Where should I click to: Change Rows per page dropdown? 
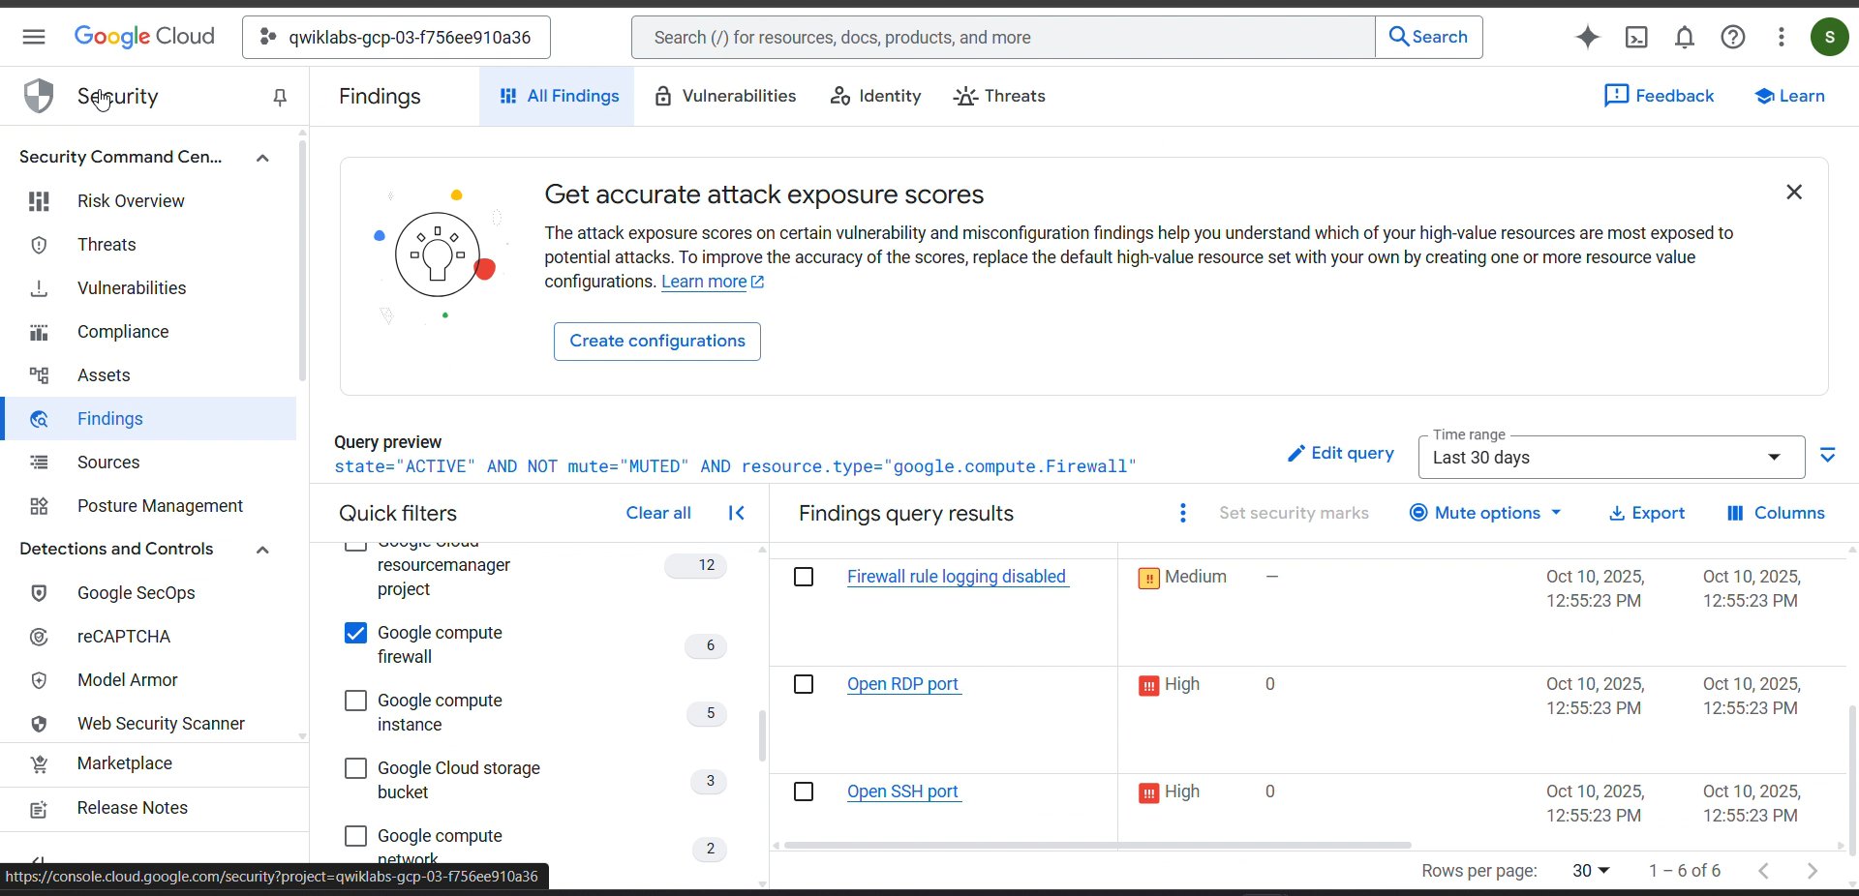[1591, 871]
